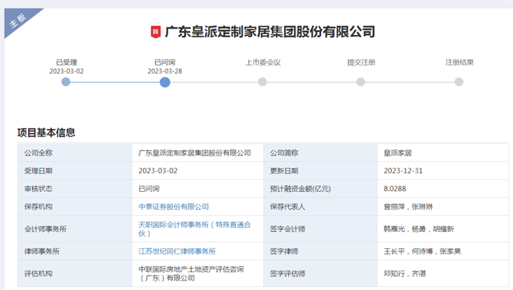Click the 上市委会议 stage label
Viewport: 513px width, 290px height.
(x=263, y=62)
